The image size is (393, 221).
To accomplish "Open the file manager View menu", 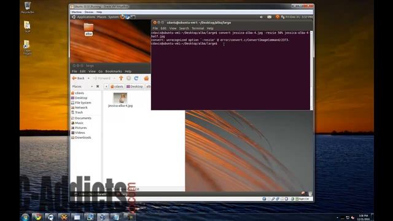I will [92, 71].
